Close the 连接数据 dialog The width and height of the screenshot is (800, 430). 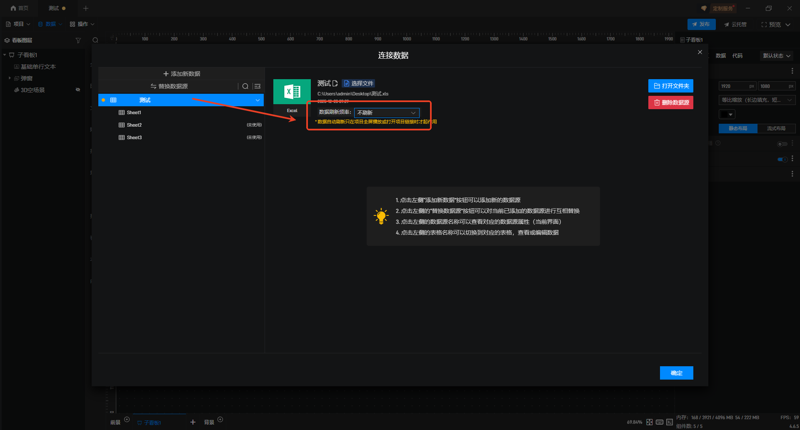(x=700, y=52)
